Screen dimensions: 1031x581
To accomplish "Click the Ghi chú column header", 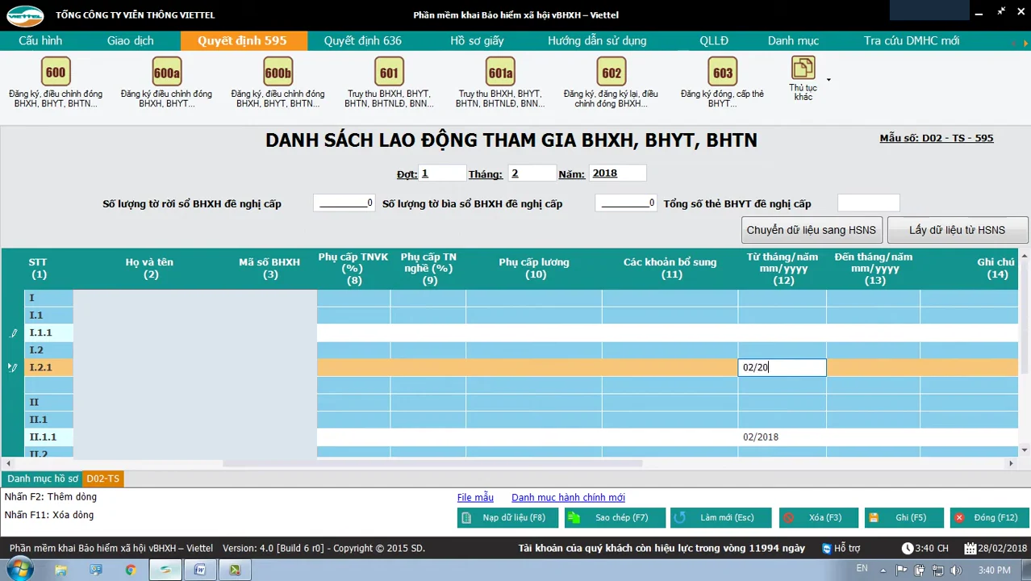I will tap(996, 268).
